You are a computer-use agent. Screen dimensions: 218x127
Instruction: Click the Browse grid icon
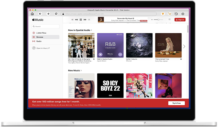(34, 37)
